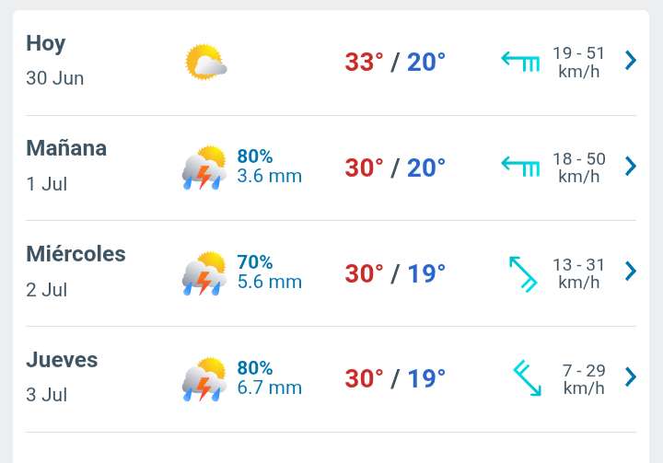The height and width of the screenshot is (463, 663).
Task: Click the thunderstorm icon for Miércoles
Action: coord(204,273)
